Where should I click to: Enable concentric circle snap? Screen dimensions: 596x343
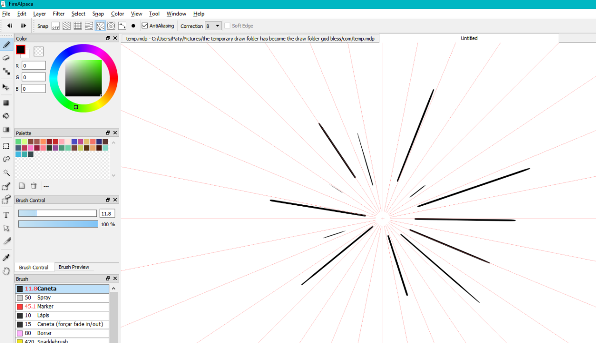(x=111, y=26)
